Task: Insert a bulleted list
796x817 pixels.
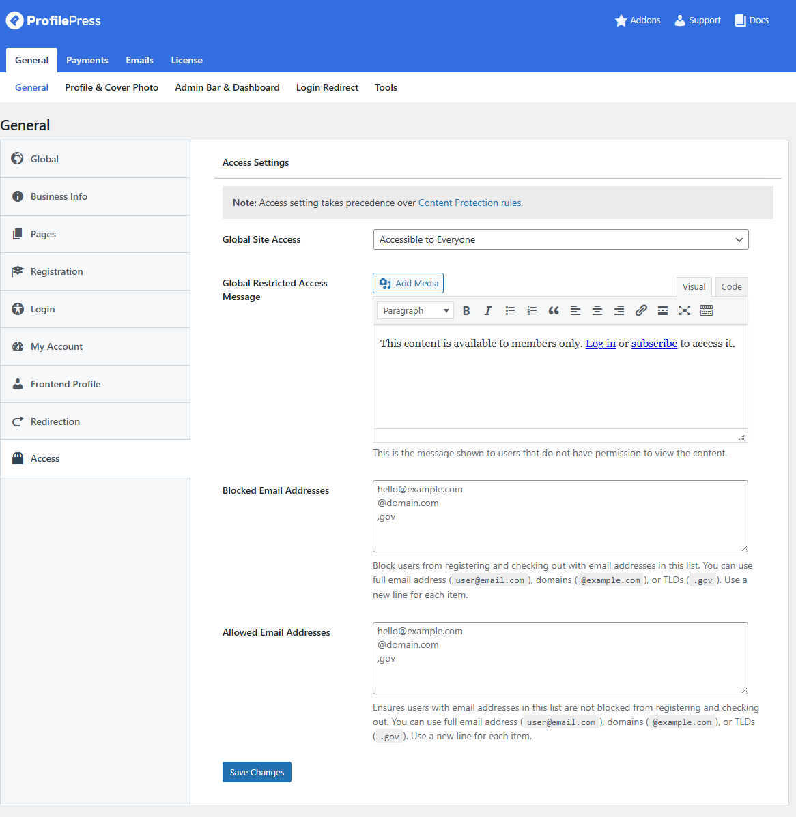Action: point(510,311)
